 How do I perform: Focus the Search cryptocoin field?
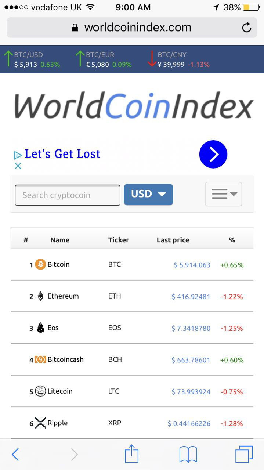point(68,195)
